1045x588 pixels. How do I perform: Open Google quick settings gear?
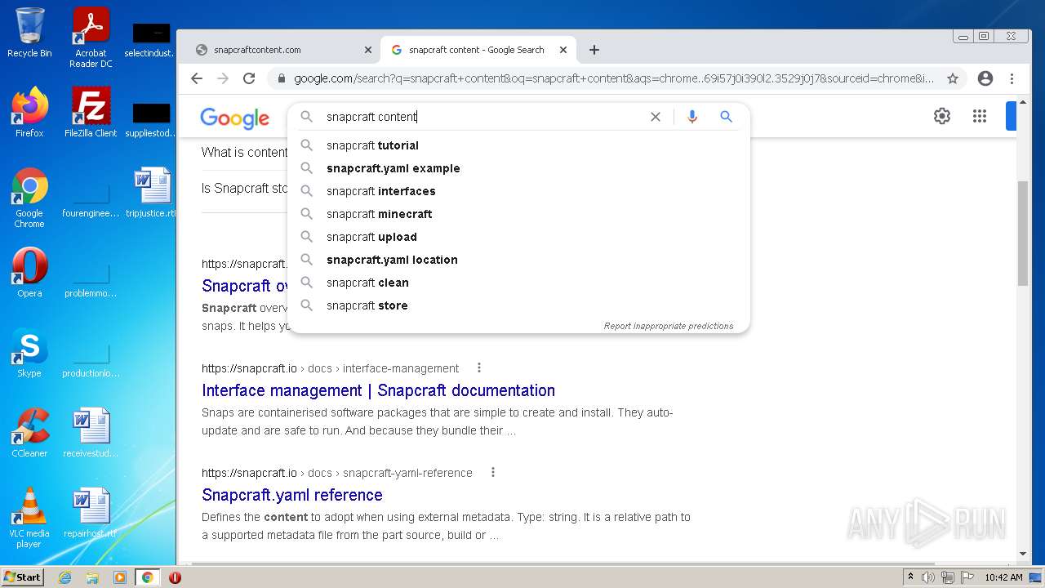click(x=942, y=116)
